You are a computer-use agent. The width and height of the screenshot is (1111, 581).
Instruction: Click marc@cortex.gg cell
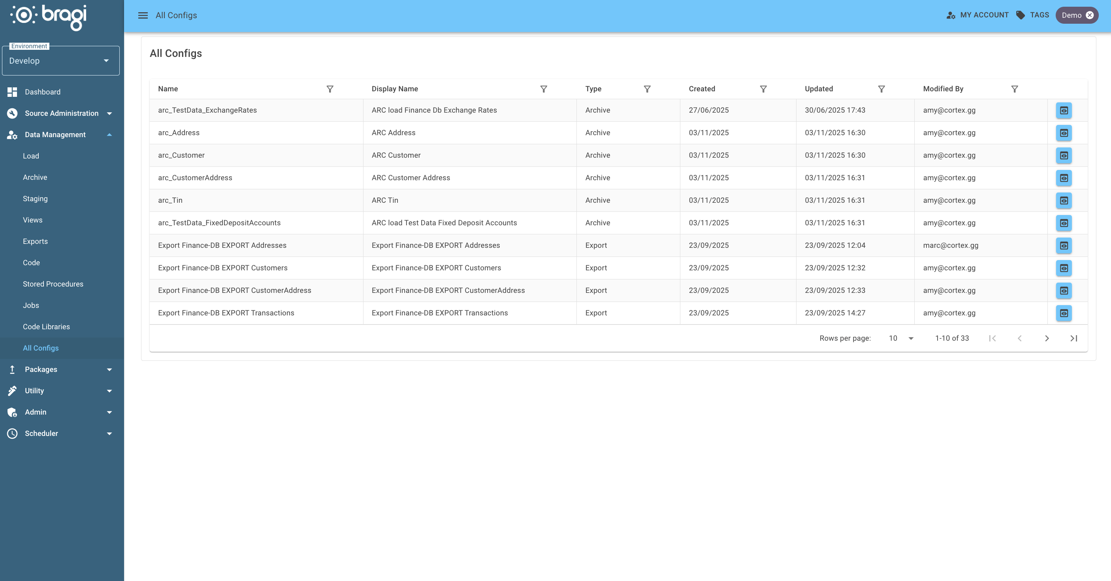981,245
